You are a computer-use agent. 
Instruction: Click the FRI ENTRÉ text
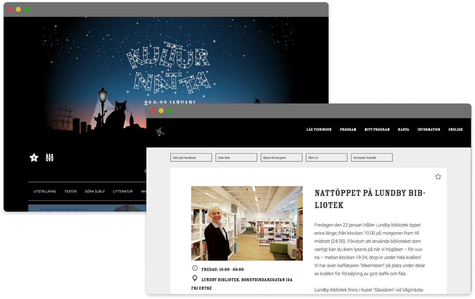(202, 288)
